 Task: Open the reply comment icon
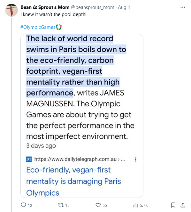click(23, 205)
